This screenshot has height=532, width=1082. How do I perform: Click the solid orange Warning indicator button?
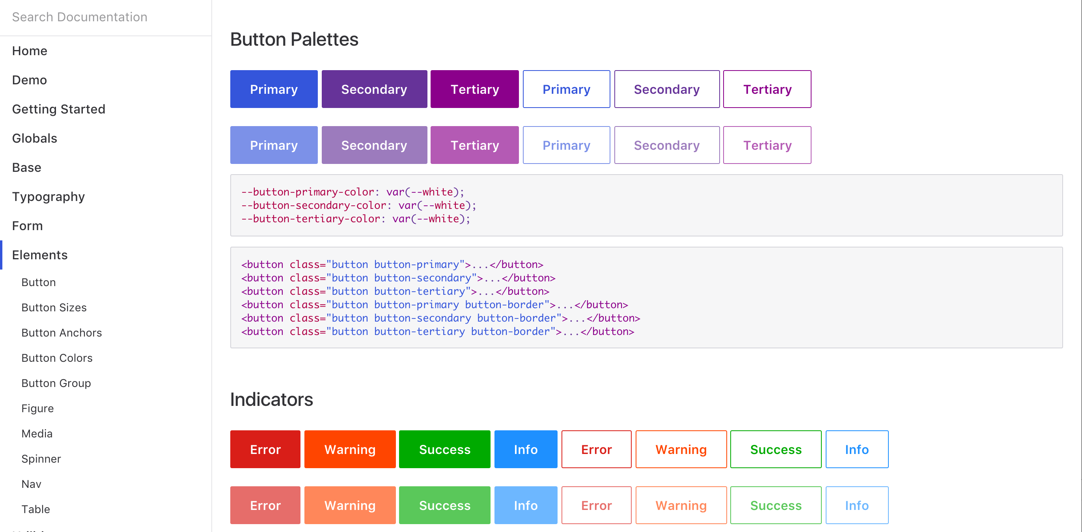[x=349, y=449]
